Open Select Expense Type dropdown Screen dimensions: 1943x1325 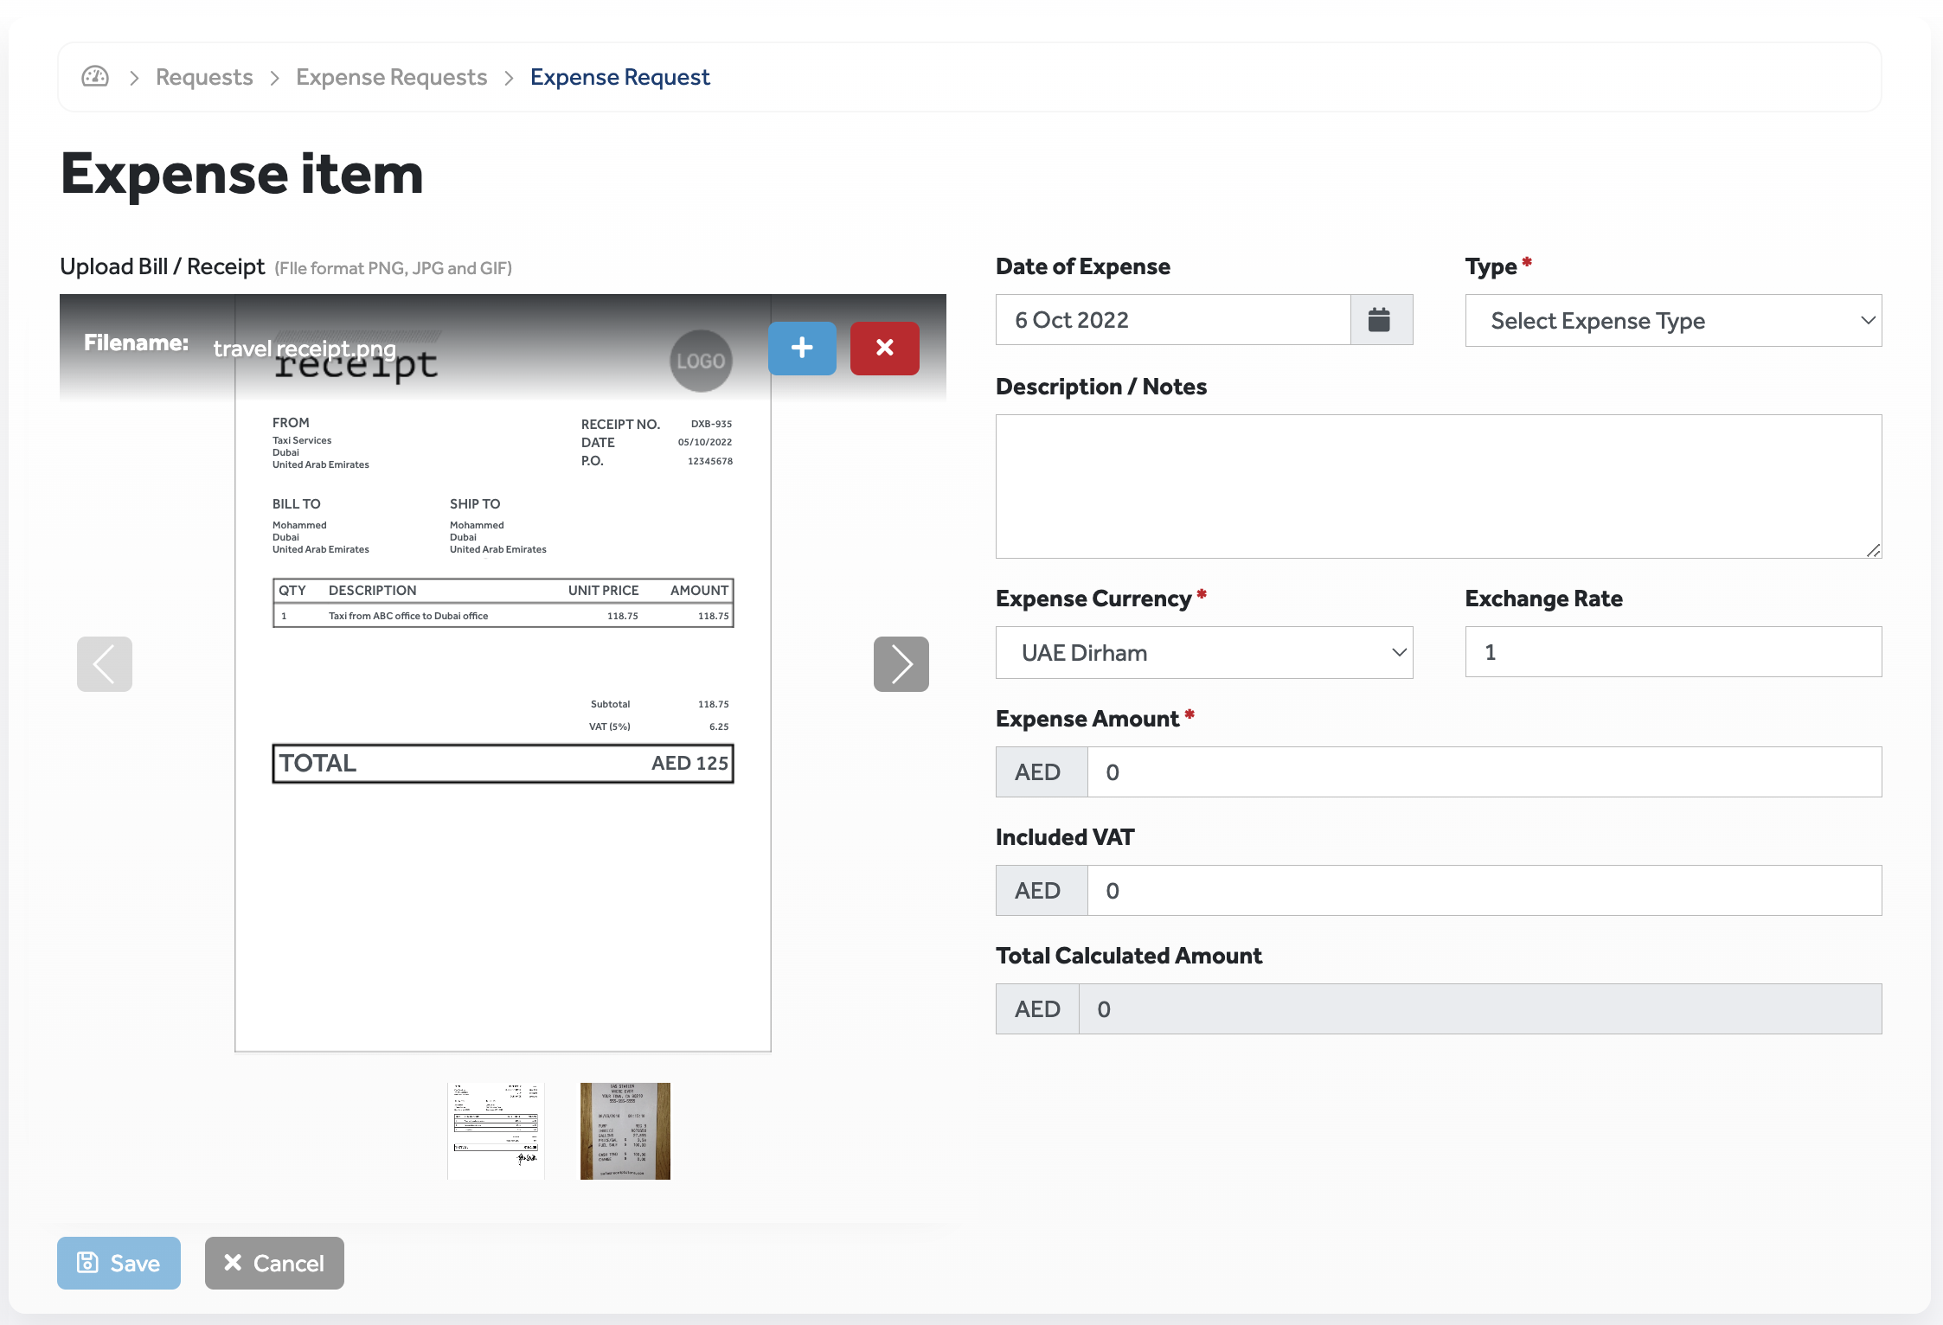(x=1672, y=321)
